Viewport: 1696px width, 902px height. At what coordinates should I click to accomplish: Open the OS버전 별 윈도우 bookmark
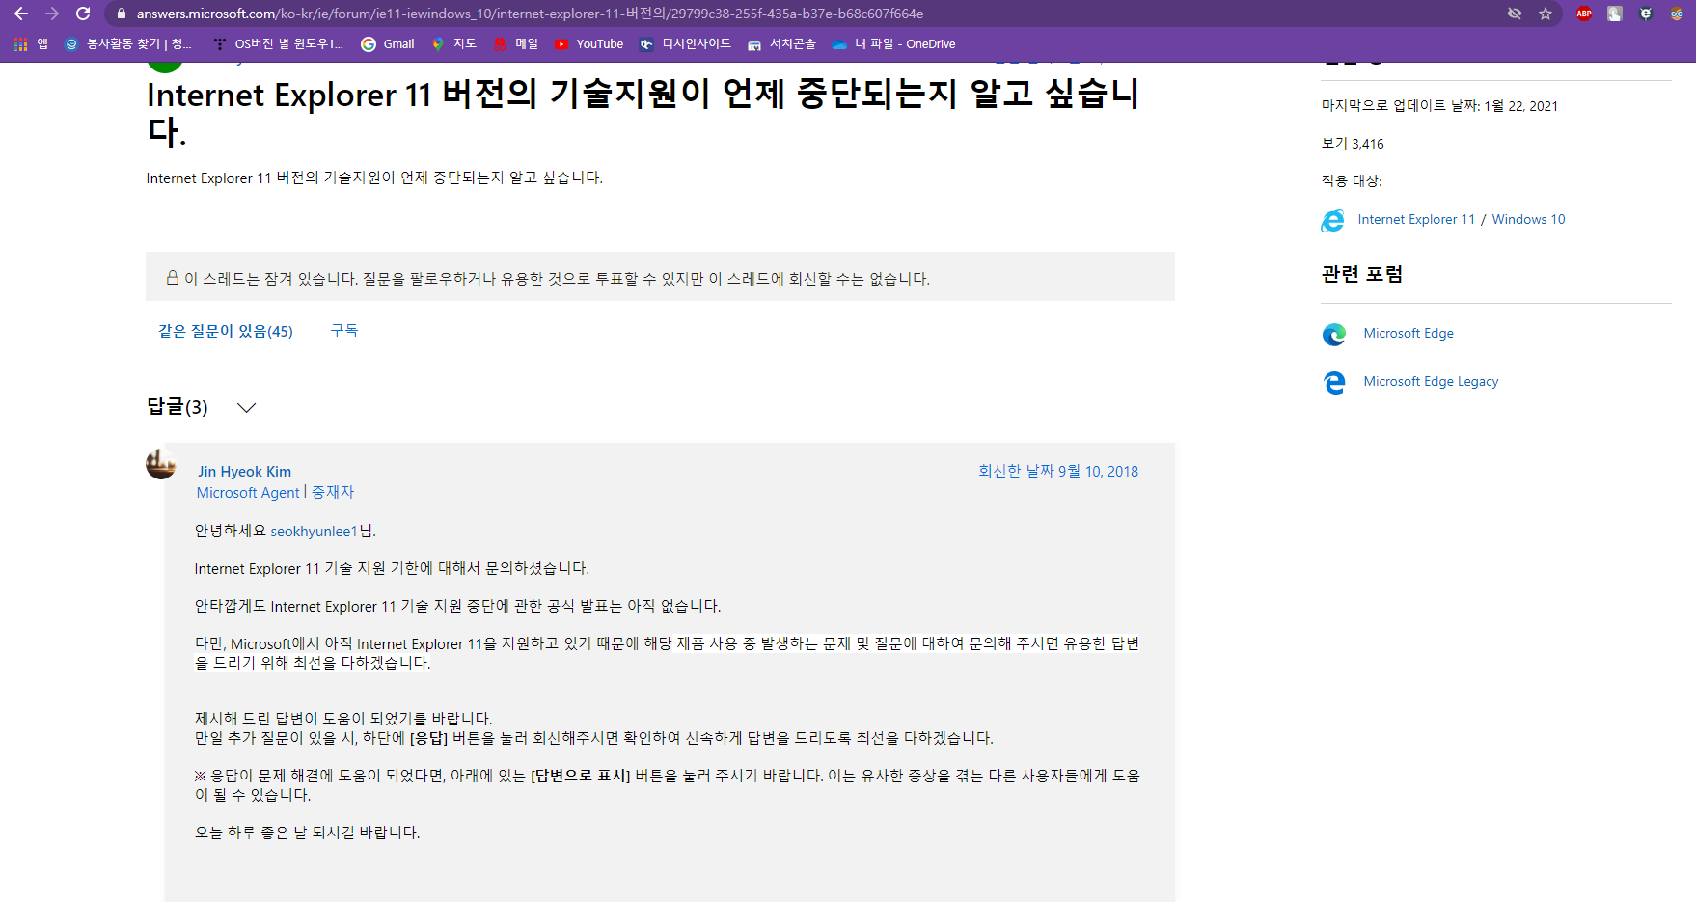[x=278, y=44]
